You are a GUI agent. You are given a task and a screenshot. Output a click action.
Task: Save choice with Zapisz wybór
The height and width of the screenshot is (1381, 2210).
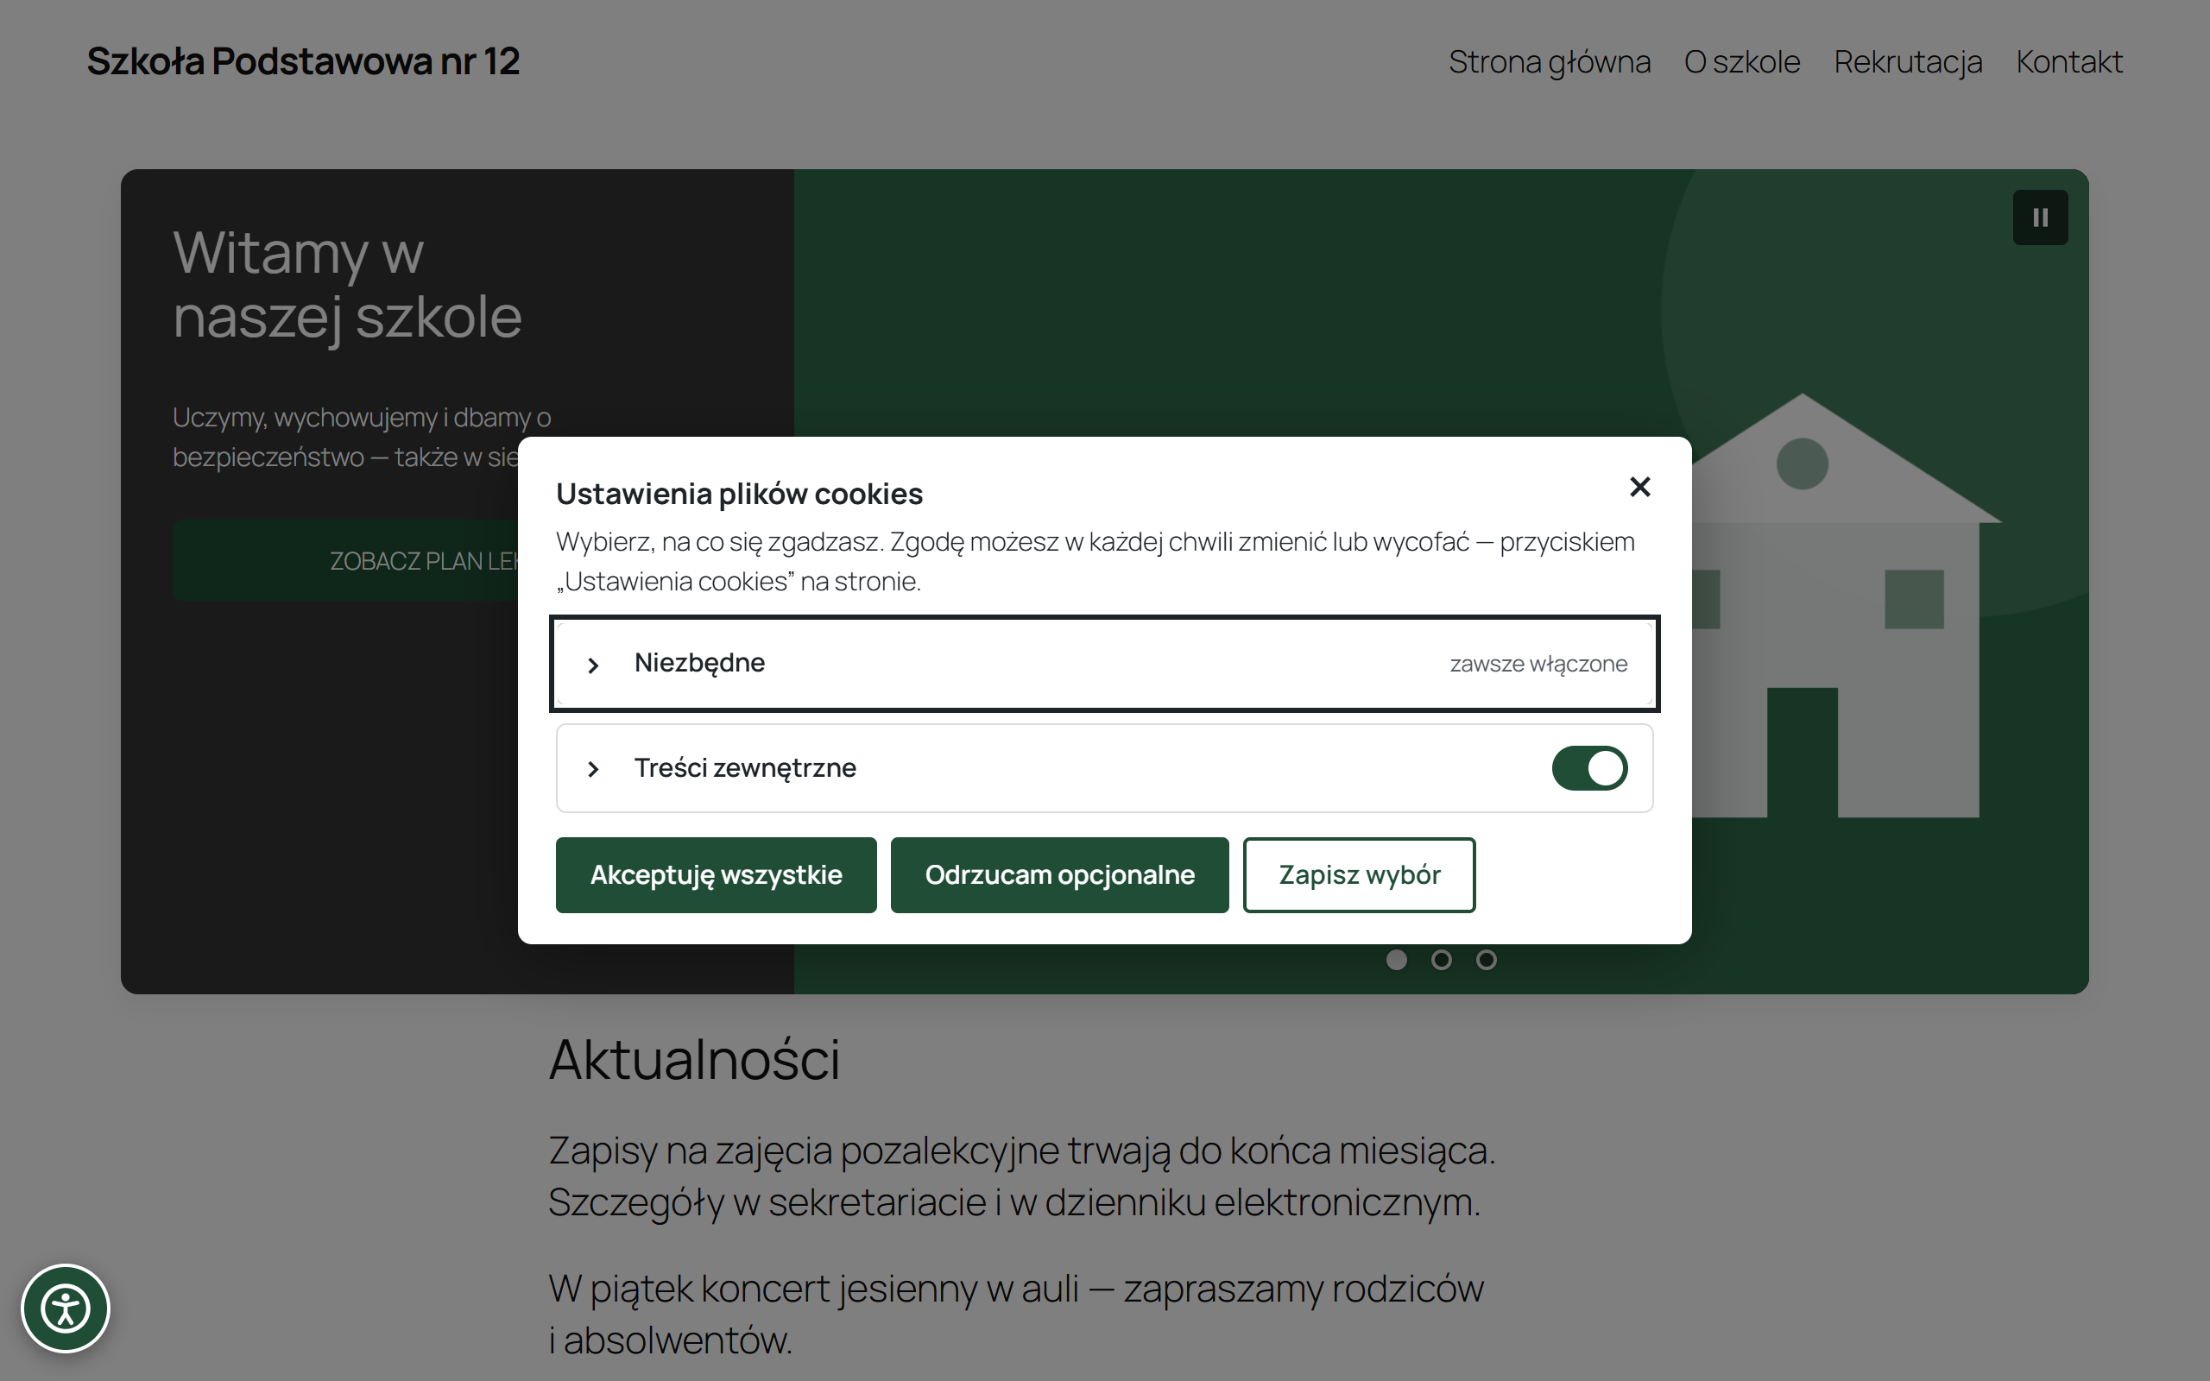(x=1359, y=875)
